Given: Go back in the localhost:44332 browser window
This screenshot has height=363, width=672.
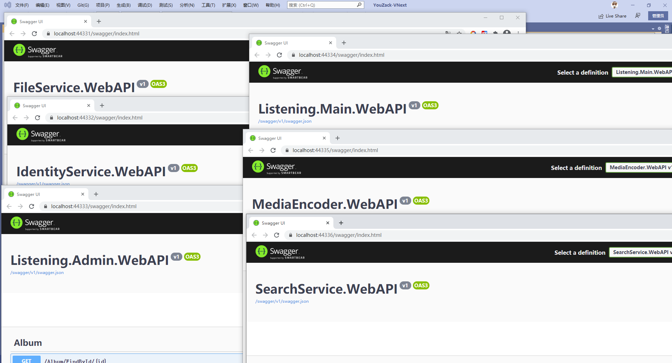Looking at the screenshot, I should 15,118.
